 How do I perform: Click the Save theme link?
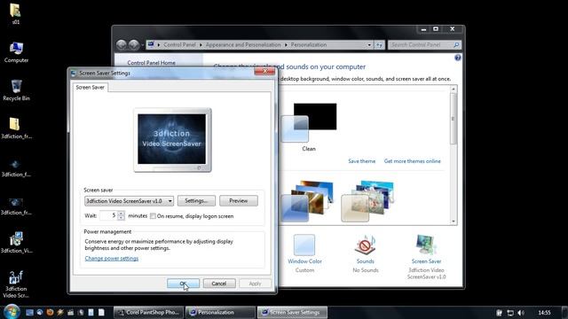click(361, 161)
